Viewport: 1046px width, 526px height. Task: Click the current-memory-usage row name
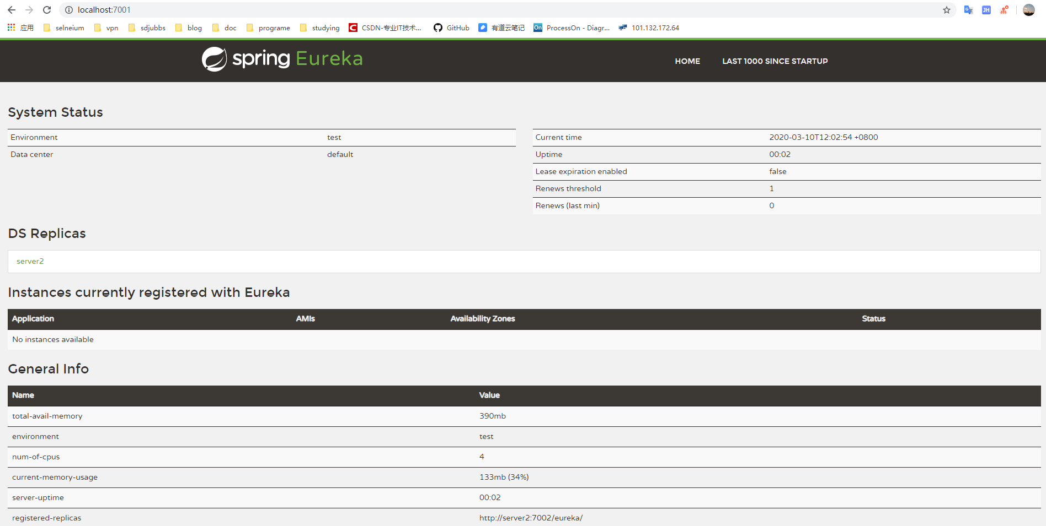tap(55, 477)
